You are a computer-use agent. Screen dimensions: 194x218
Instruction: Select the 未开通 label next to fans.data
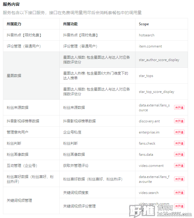tap(179, 154)
